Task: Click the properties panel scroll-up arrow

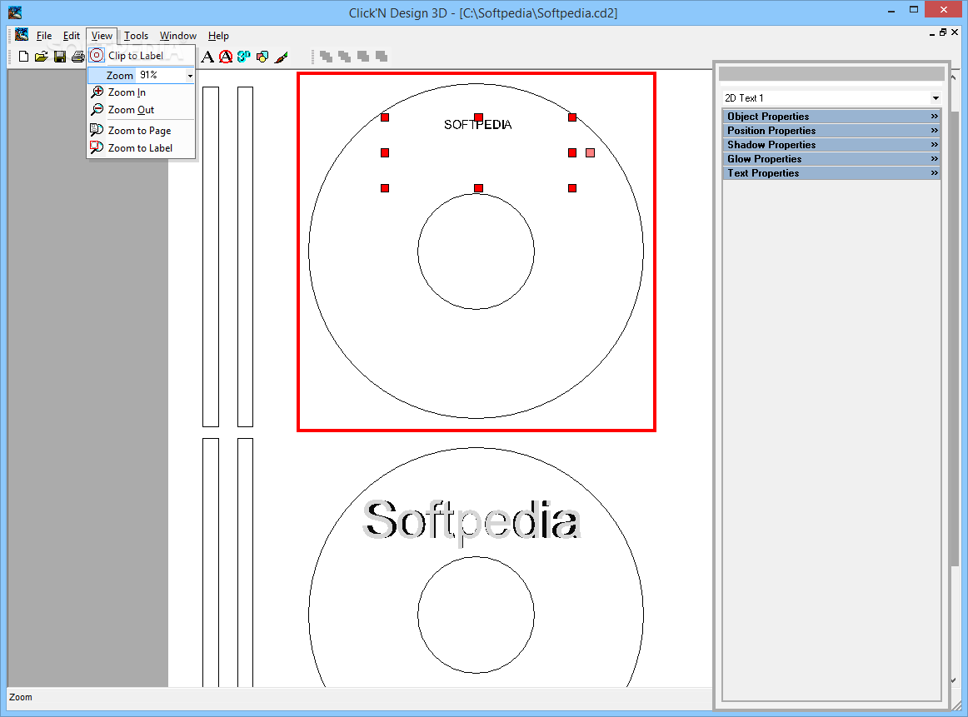Action: pos(954,77)
